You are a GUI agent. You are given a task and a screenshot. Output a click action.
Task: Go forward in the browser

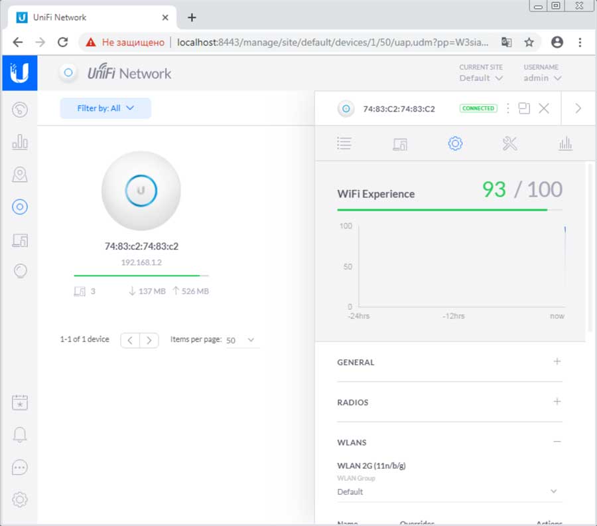[40, 42]
